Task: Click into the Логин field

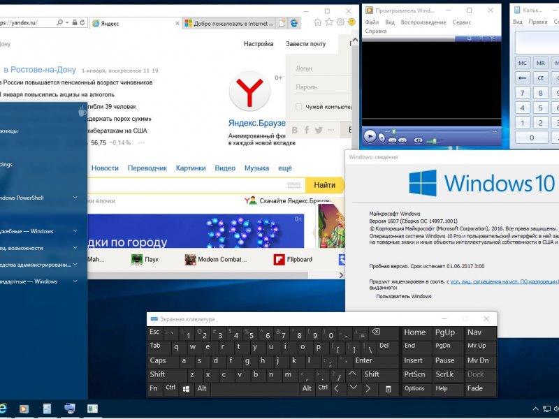Action: click(323, 68)
